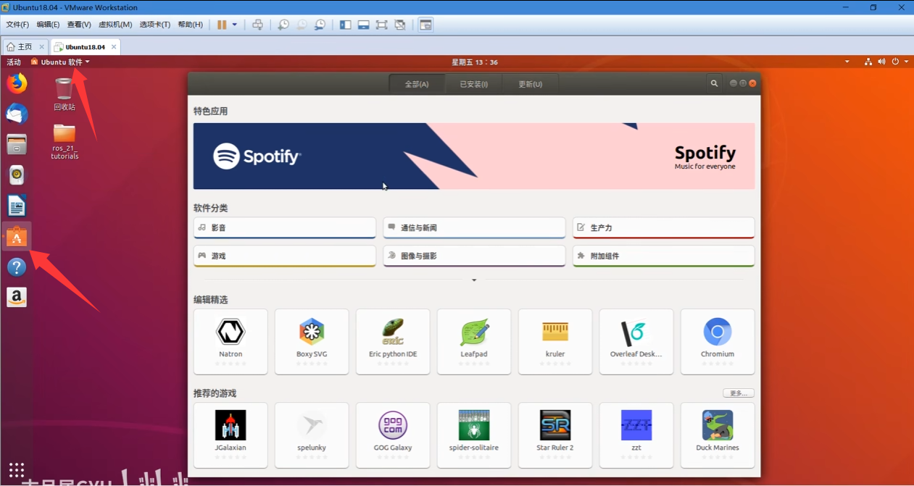Open the 影音 category
The height and width of the screenshot is (486, 914).
coord(285,227)
